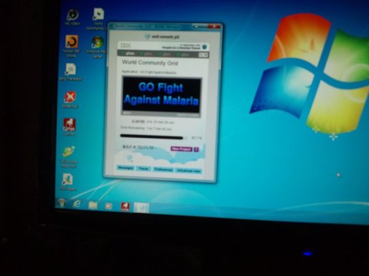Click the globe icon beside the IBM banner
The width and height of the screenshot is (369, 276).
[x=204, y=47]
